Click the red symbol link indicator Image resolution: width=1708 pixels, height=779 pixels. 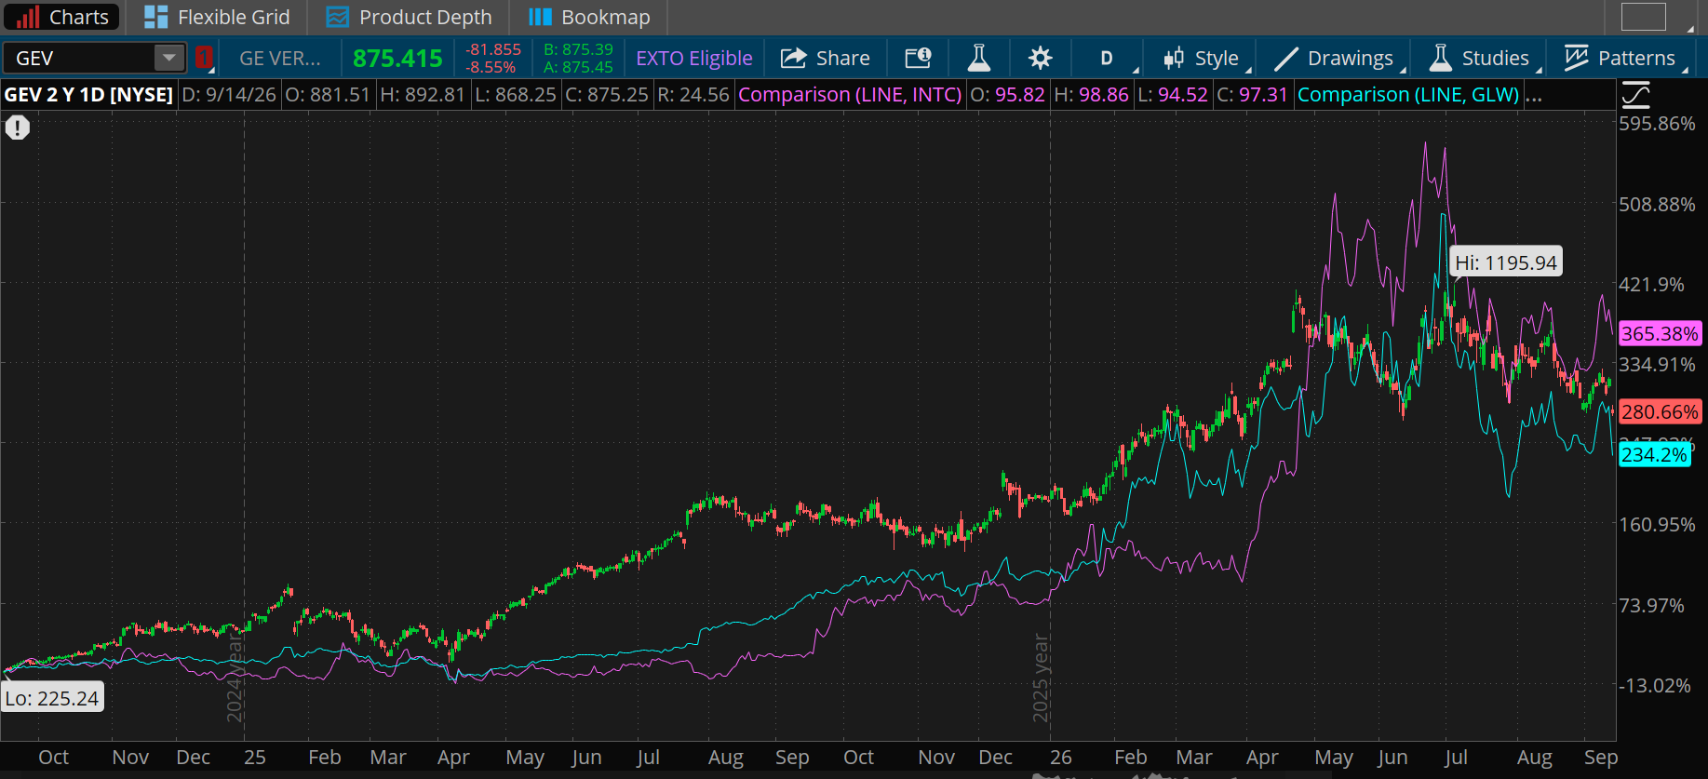[x=204, y=58]
